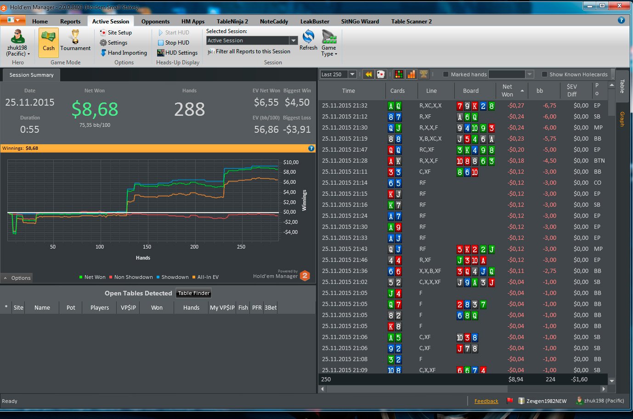The image size is (633, 419).
Task: Open the Reports ribbon tab
Action: [x=70, y=21]
